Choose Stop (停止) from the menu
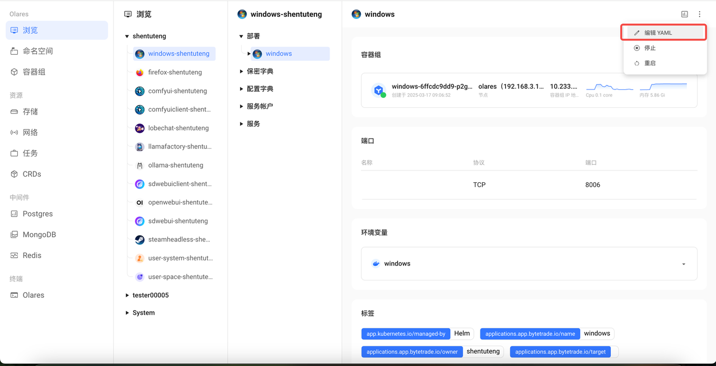Image resolution: width=716 pixels, height=366 pixels. (664, 48)
